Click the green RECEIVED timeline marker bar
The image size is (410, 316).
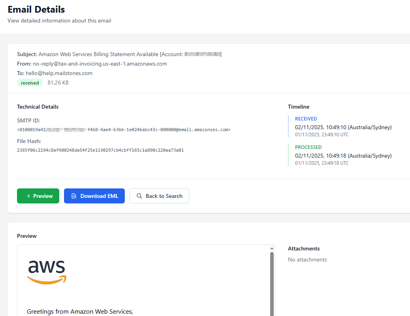point(289,126)
